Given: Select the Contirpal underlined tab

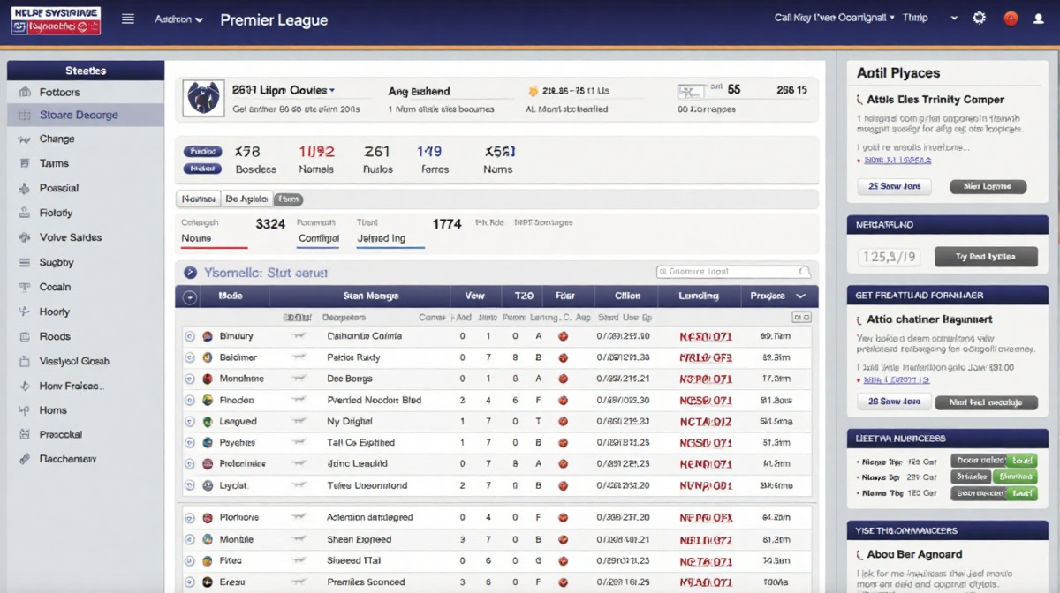Looking at the screenshot, I should pyautogui.click(x=319, y=238).
